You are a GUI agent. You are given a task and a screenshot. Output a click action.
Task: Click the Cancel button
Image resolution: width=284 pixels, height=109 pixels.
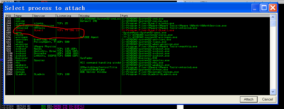click(x=268, y=99)
